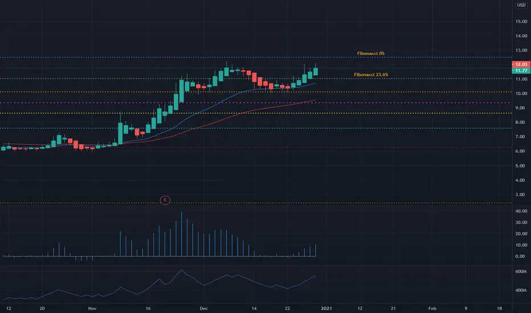Click the 14.00 price axis label
Screen dimensions: 531x313
[x=521, y=36]
